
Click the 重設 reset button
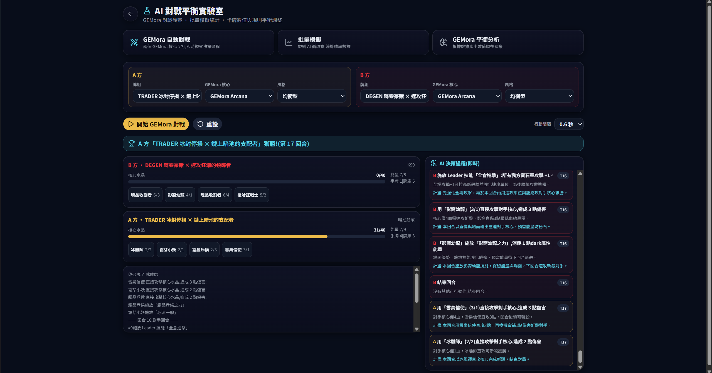[x=207, y=124]
